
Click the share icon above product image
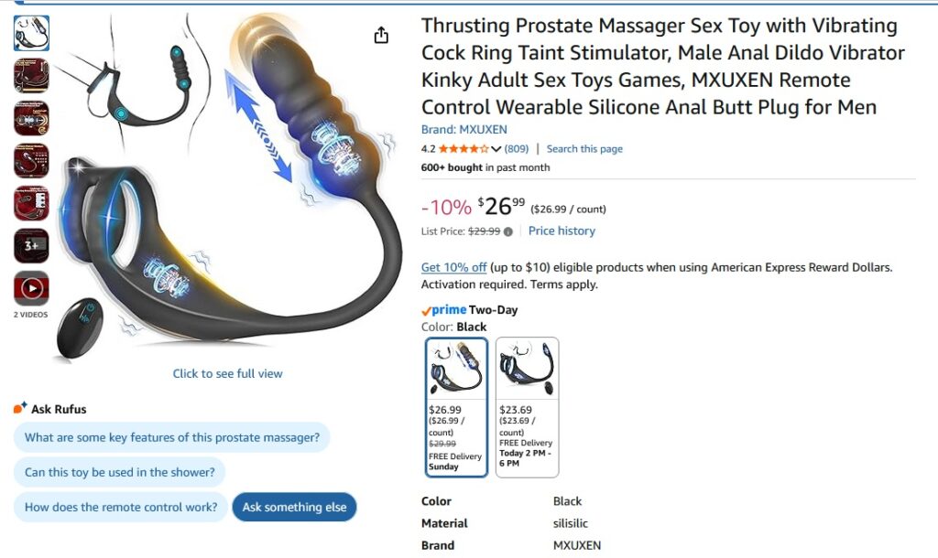click(381, 36)
